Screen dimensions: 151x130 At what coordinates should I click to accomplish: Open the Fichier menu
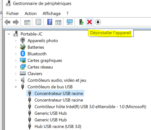pyautogui.click(x=13, y=13)
